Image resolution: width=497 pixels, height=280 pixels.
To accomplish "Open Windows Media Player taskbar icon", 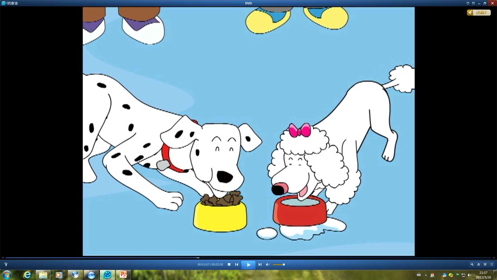I will (59, 275).
